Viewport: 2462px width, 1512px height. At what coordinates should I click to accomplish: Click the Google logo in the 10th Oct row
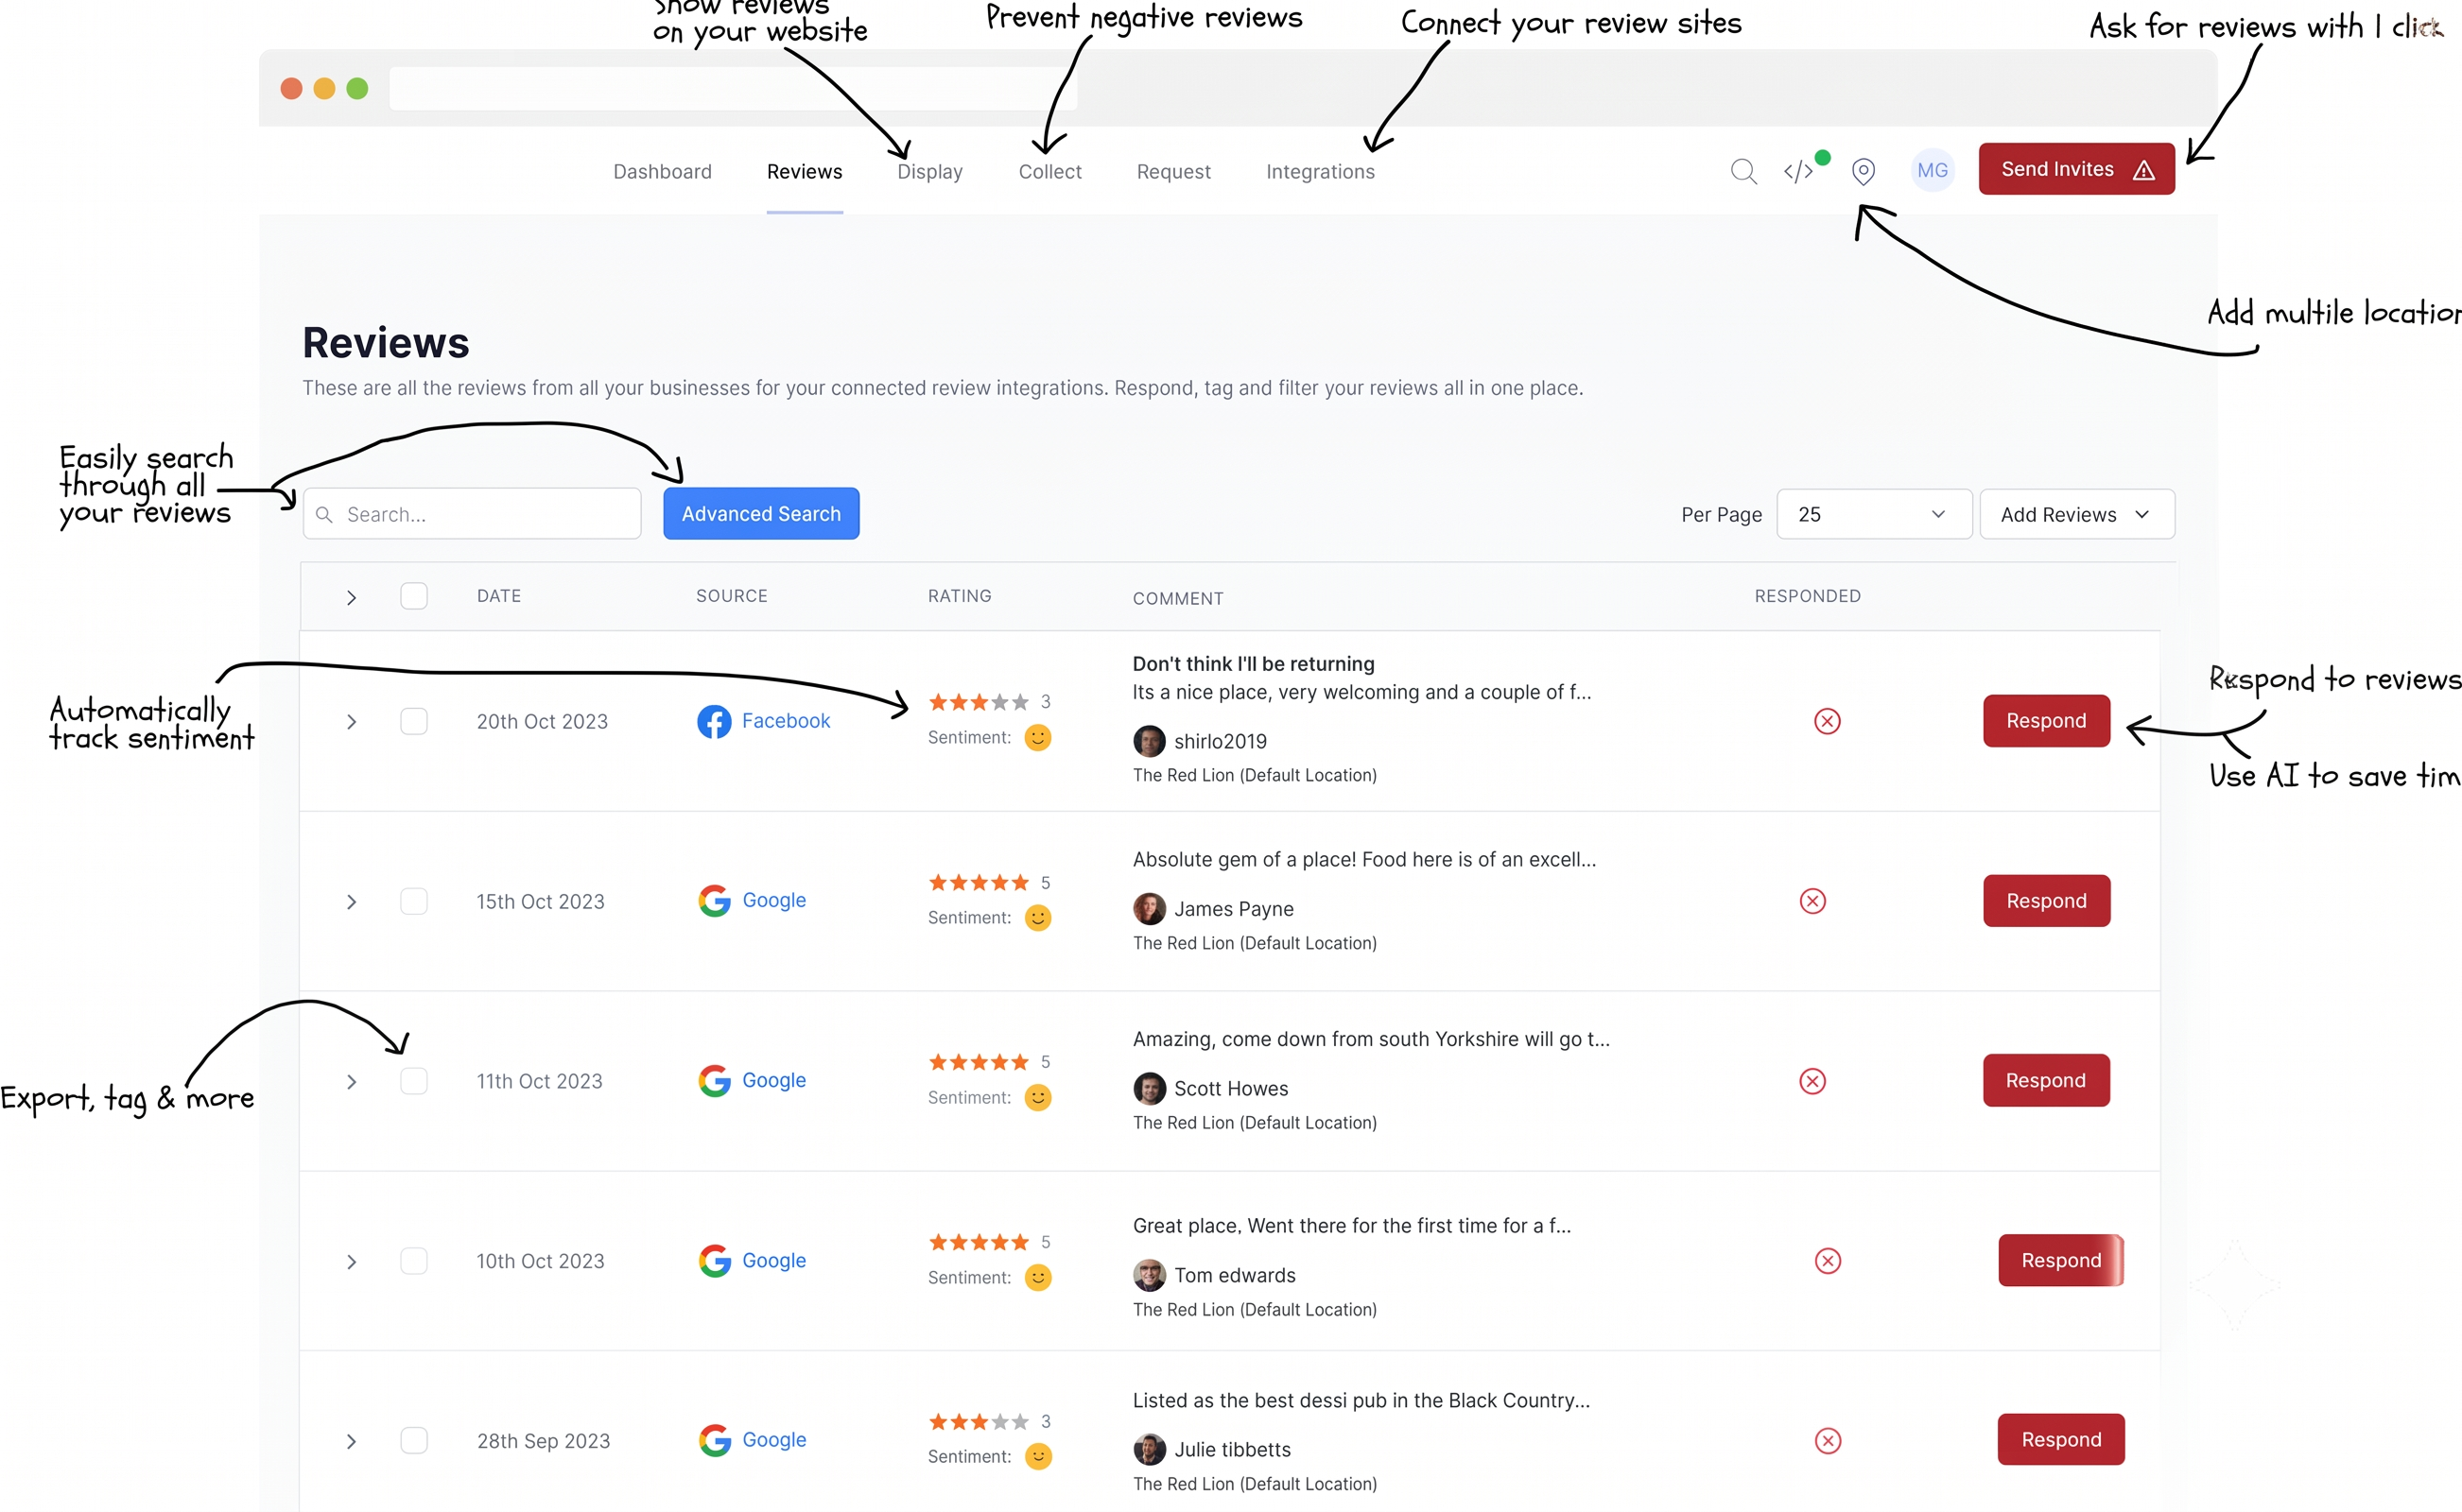714,1260
